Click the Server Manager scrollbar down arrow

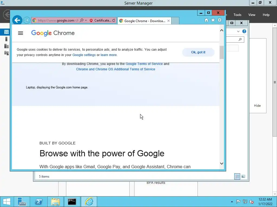275,194
